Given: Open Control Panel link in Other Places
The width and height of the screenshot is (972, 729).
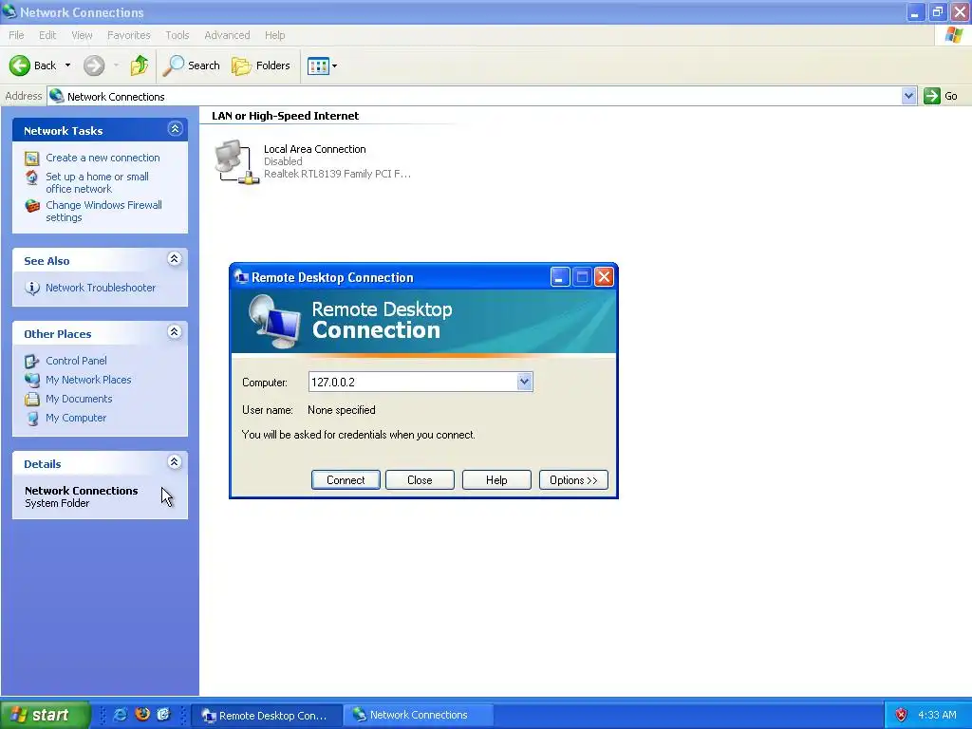Looking at the screenshot, I should click(76, 361).
